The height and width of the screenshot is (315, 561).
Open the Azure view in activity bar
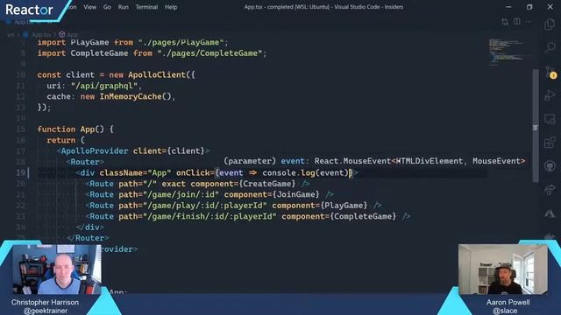pyautogui.click(x=550, y=213)
